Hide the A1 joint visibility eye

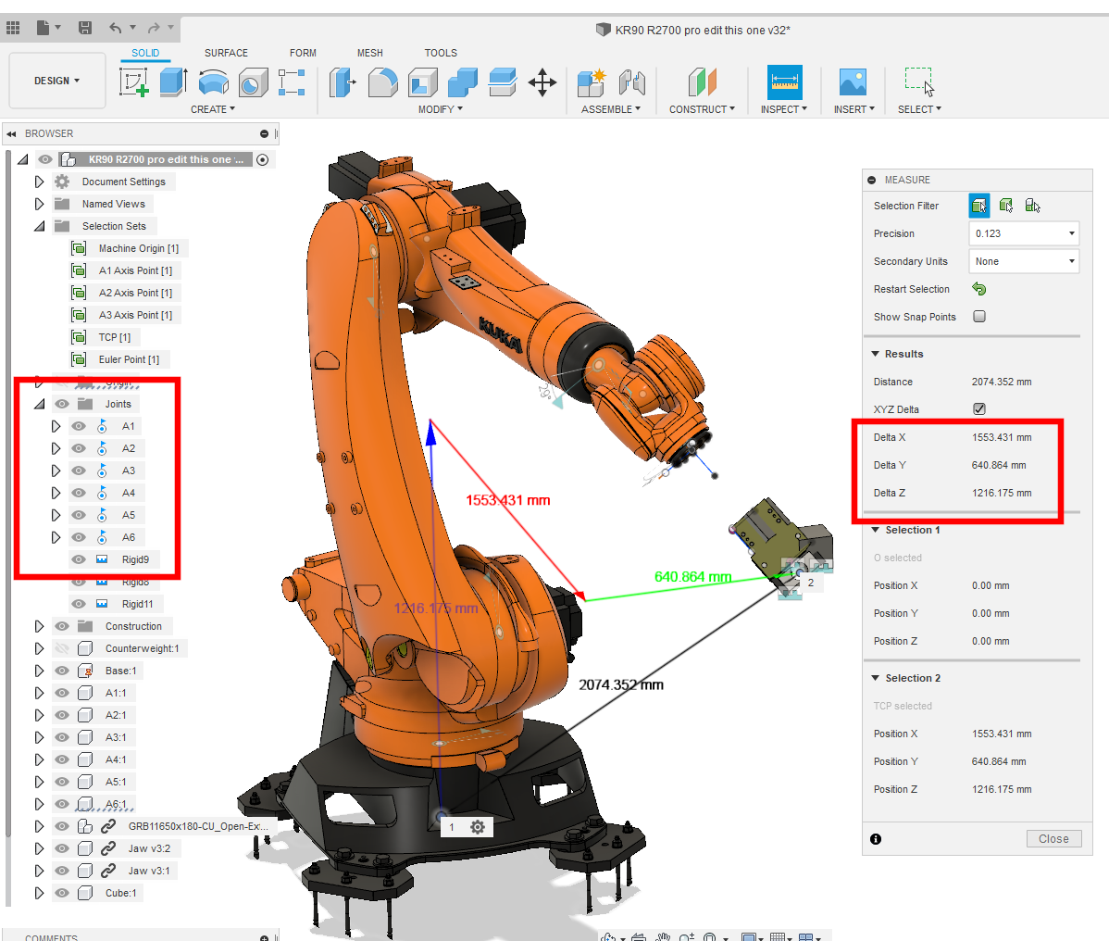[79, 427]
